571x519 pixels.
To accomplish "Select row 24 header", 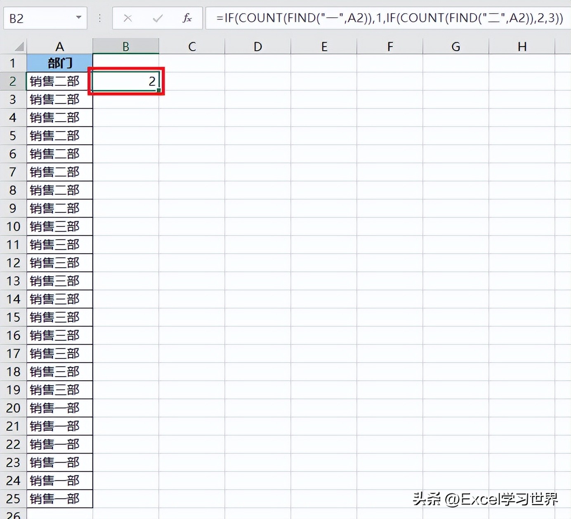I will pyautogui.click(x=13, y=481).
